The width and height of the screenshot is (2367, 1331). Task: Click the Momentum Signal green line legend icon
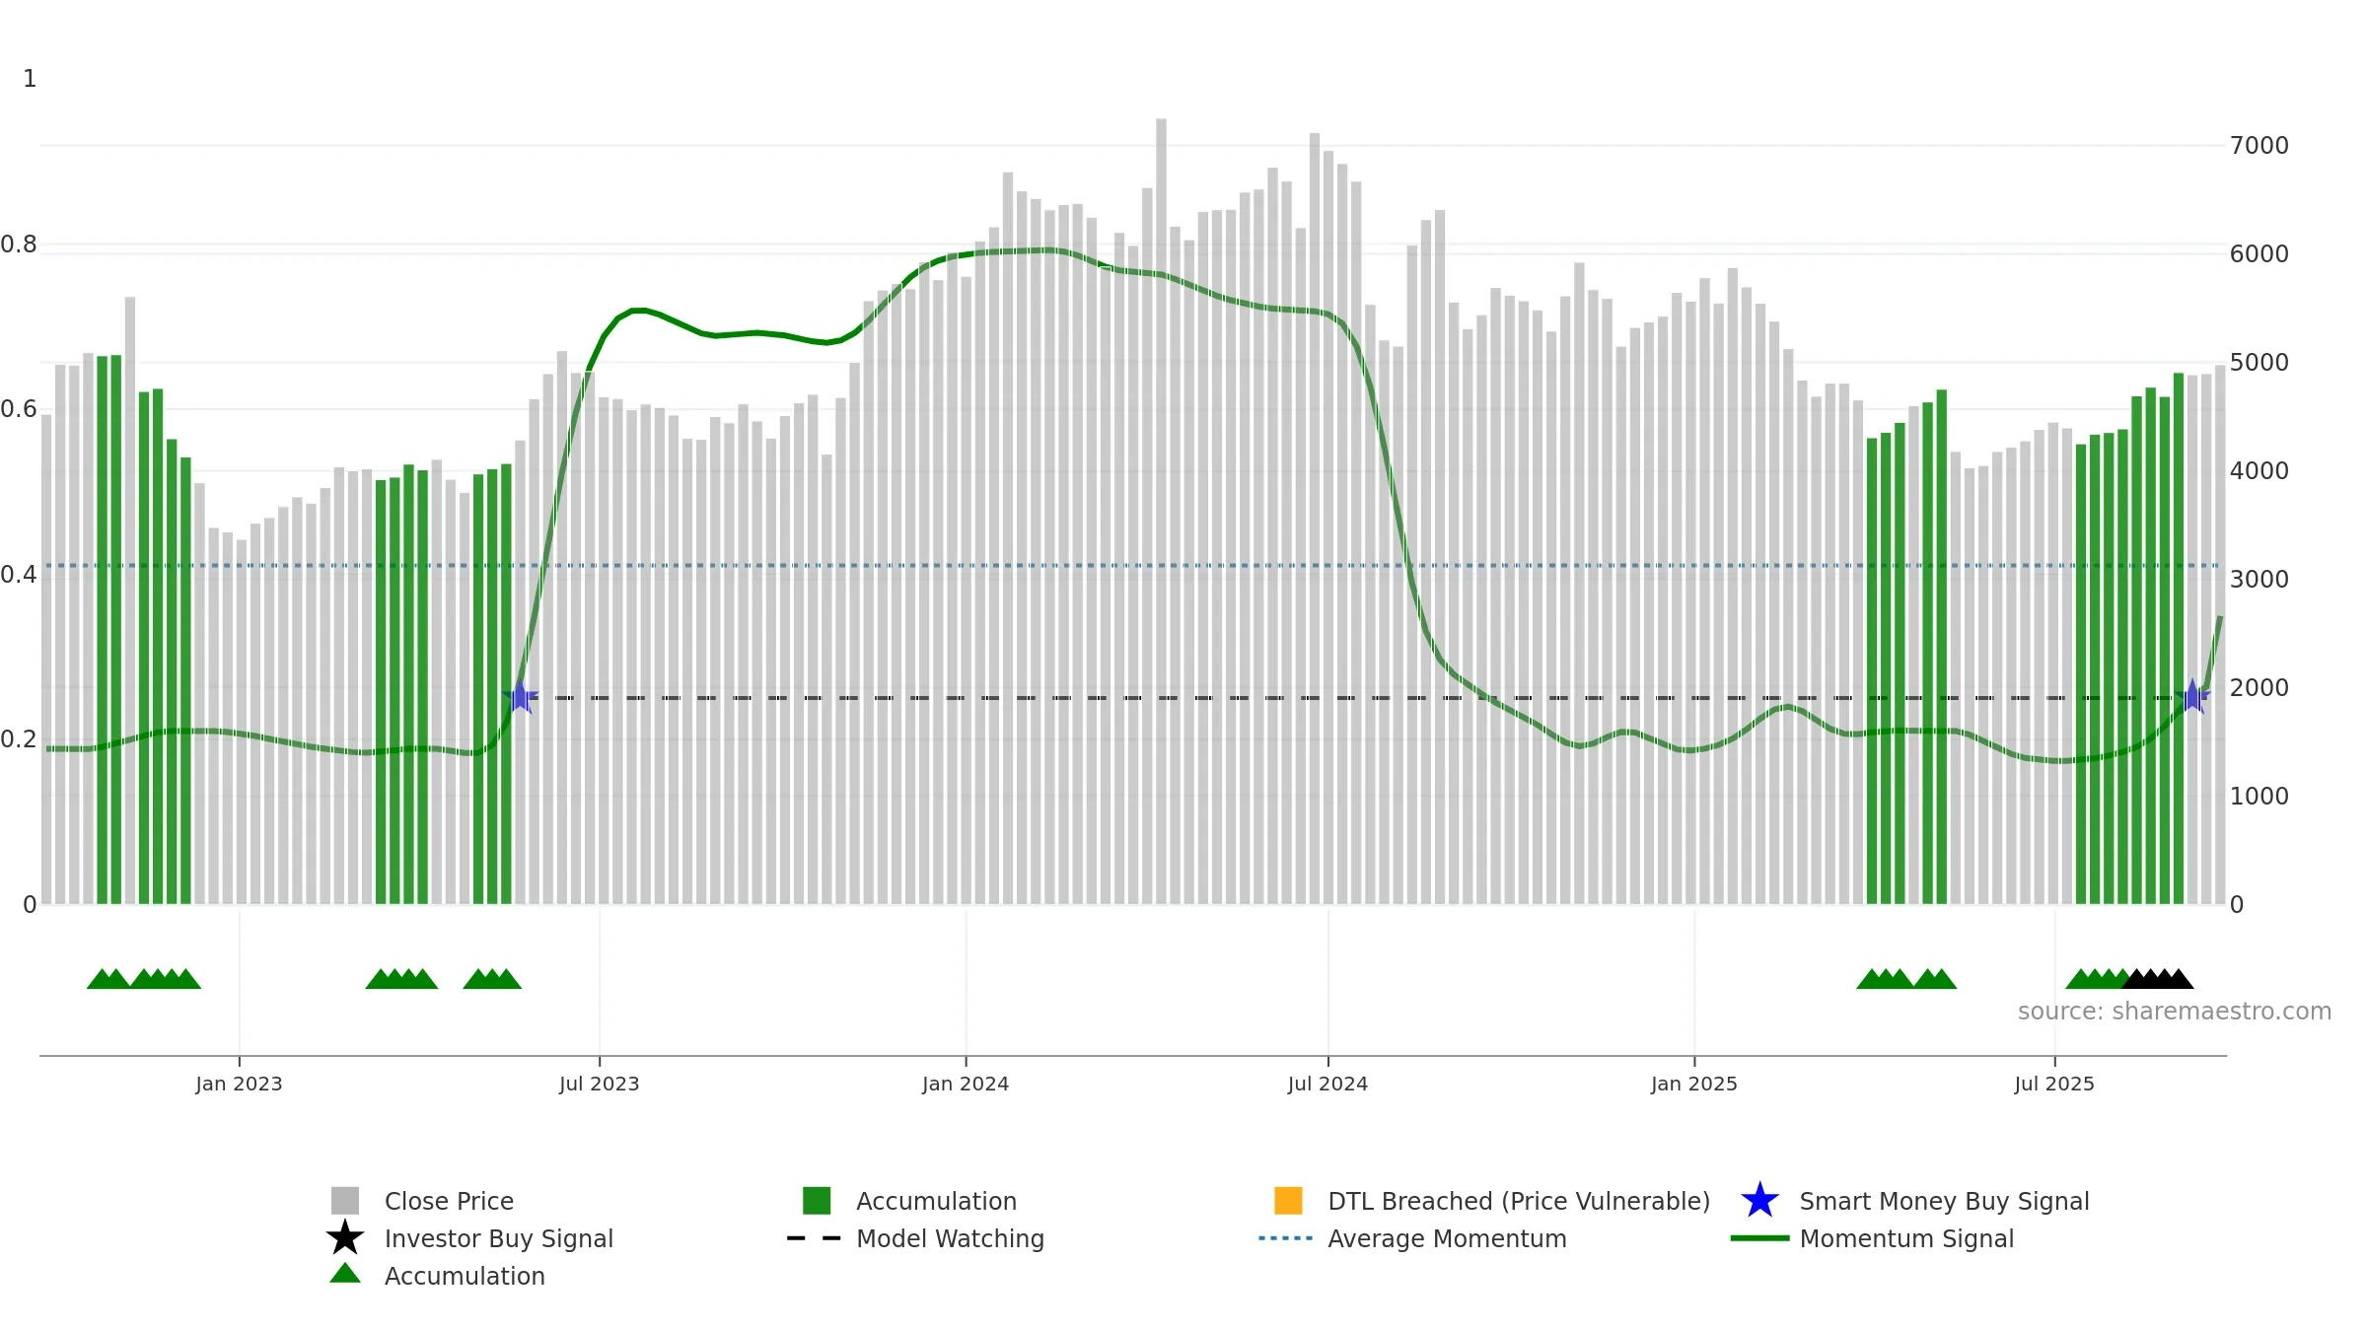(x=1759, y=1238)
